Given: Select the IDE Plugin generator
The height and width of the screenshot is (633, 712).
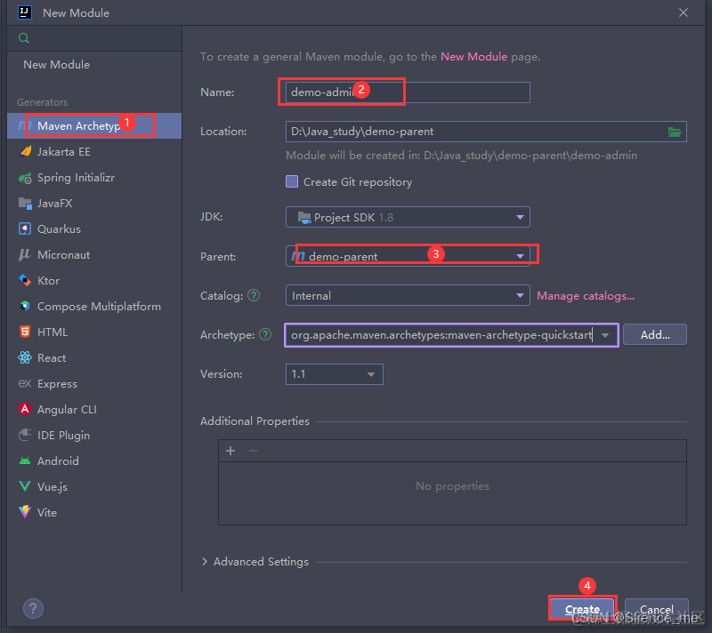Looking at the screenshot, I should (94, 436).
